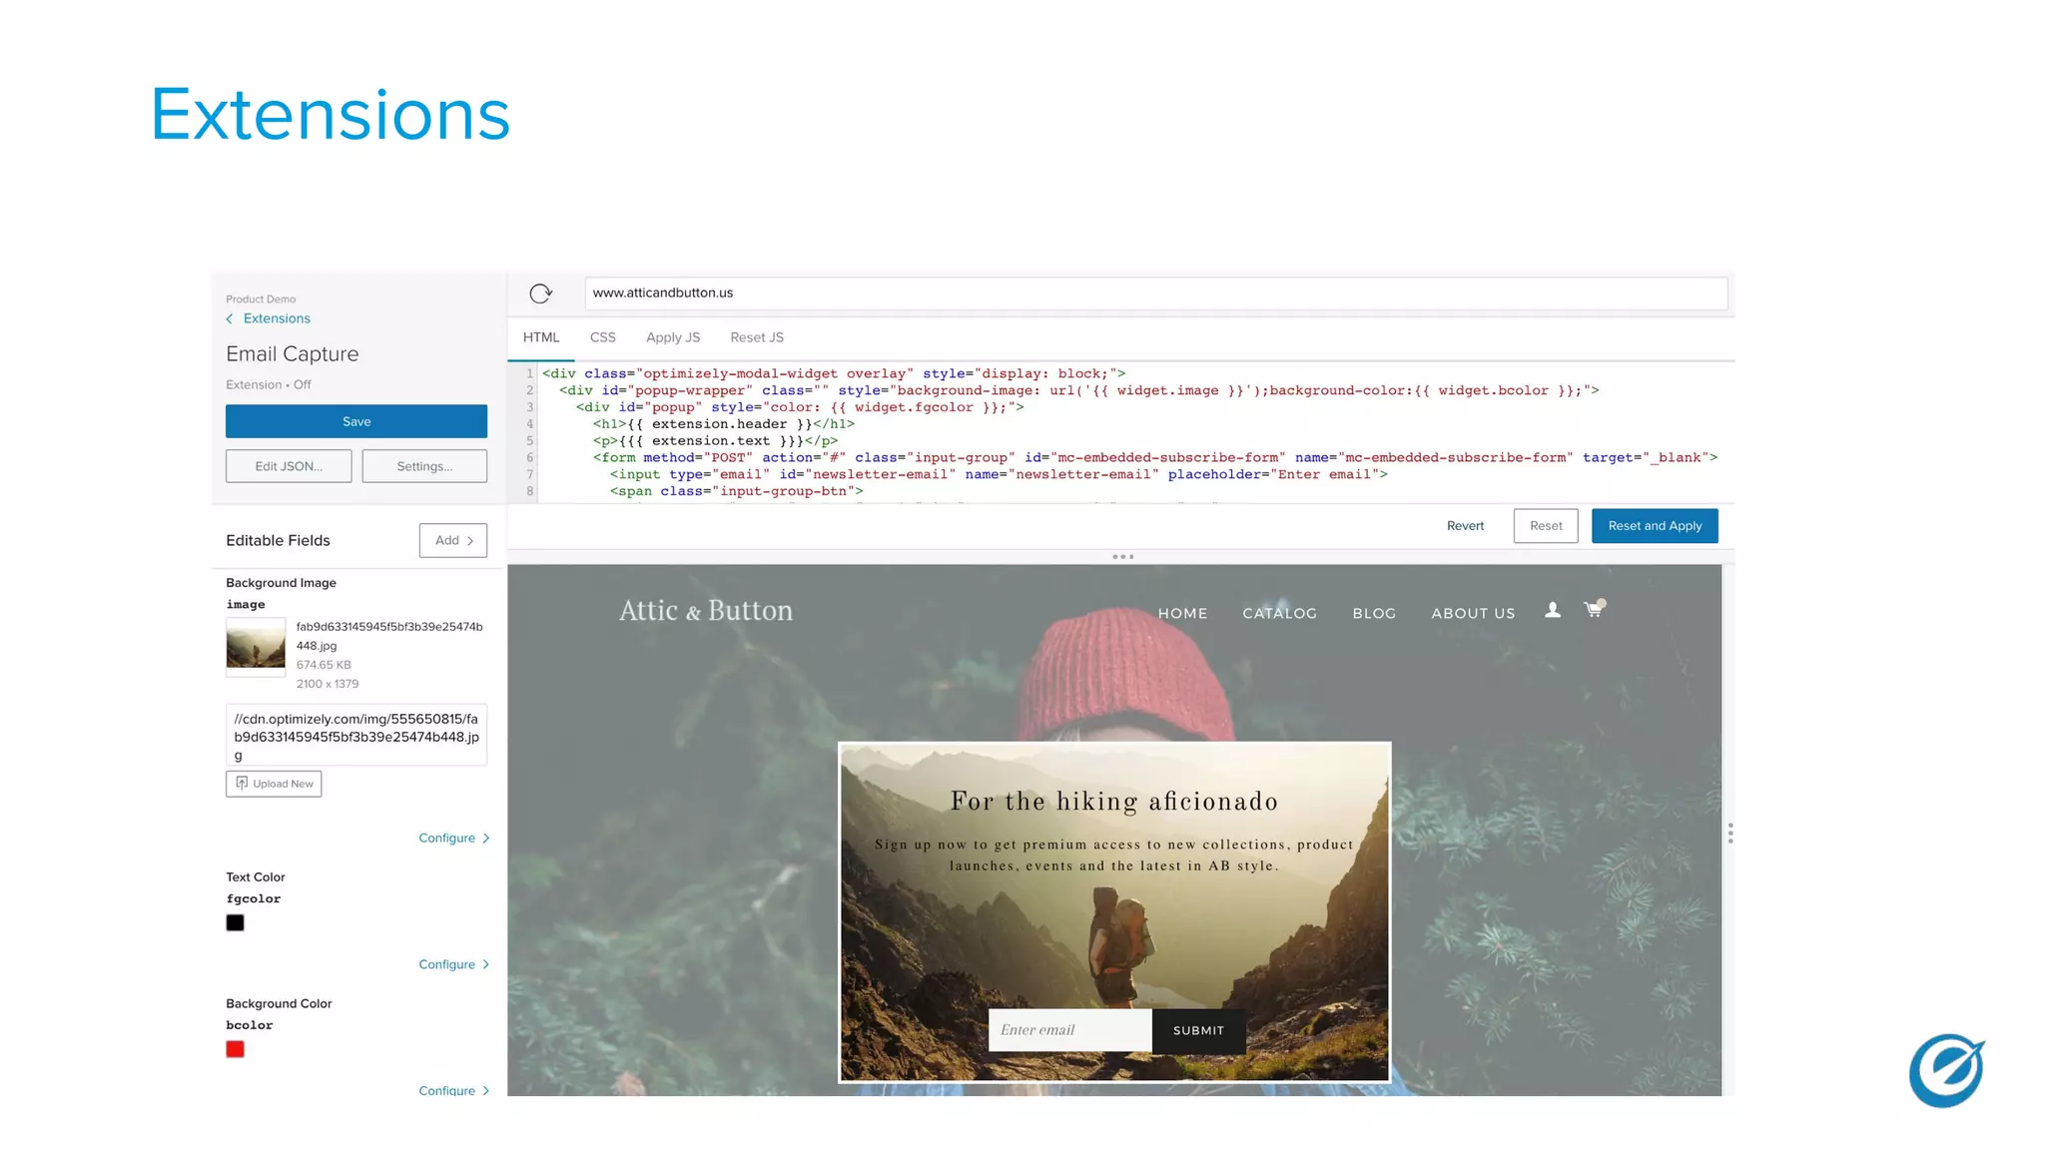Viewport: 2045px width, 1150px height.
Task: Click the Optimizely logo icon
Action: pos(1945,1071)
